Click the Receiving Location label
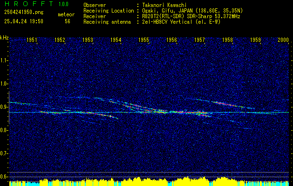Viewport: 293px width, 186px height. [109, 11]
